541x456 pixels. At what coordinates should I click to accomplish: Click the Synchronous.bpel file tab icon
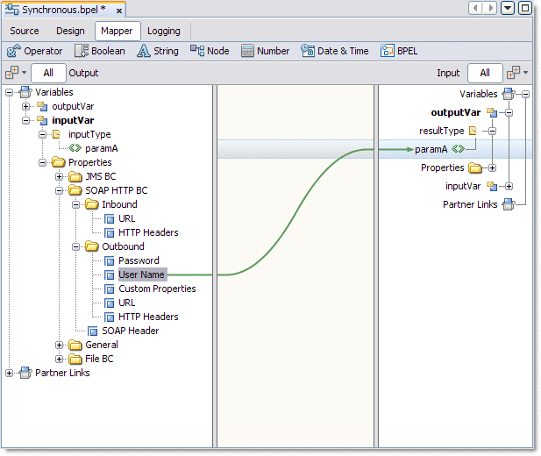[x=12, y=10]
